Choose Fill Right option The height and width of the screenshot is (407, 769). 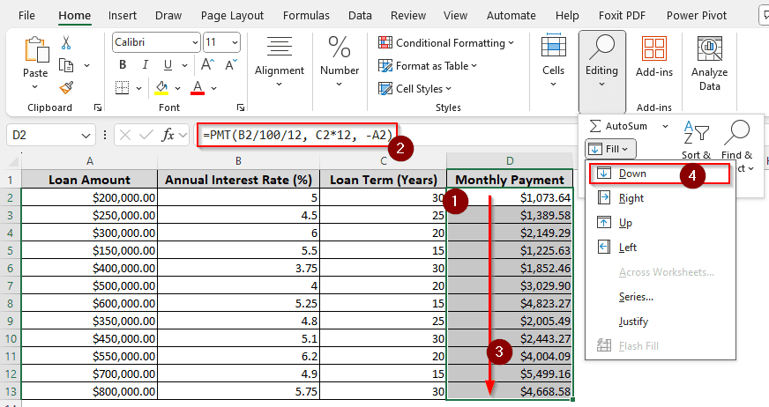click(x=660, y=198)
